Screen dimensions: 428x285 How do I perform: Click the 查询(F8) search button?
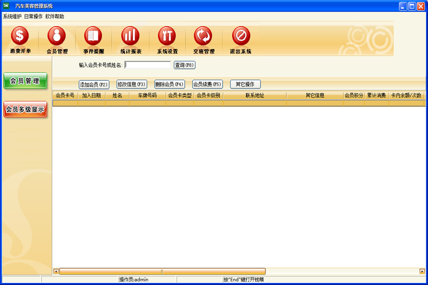tap(185, 65)
